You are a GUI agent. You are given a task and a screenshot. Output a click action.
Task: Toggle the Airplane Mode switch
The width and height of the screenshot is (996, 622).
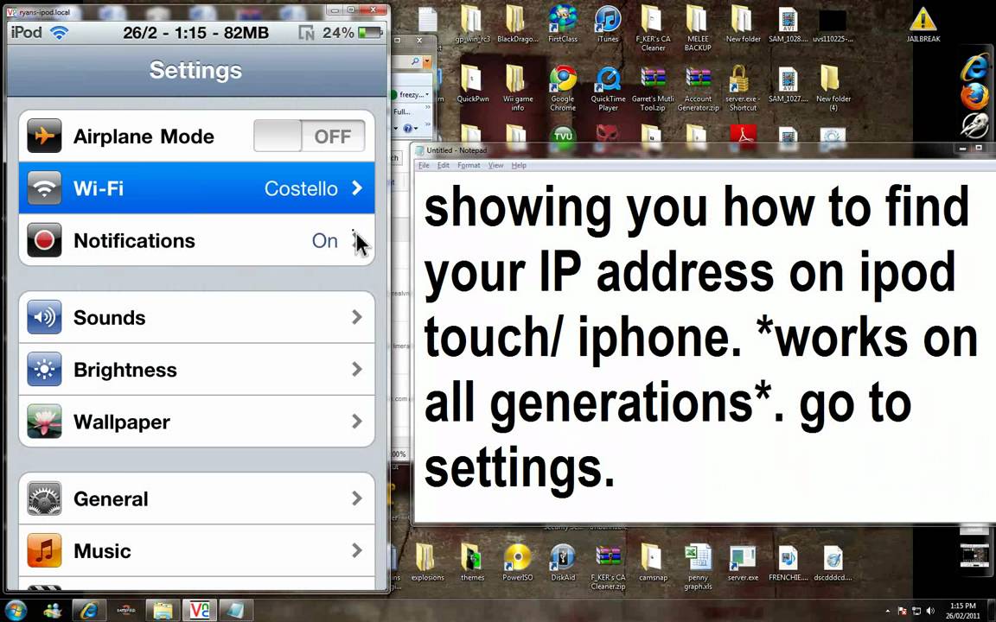[310, 136]
